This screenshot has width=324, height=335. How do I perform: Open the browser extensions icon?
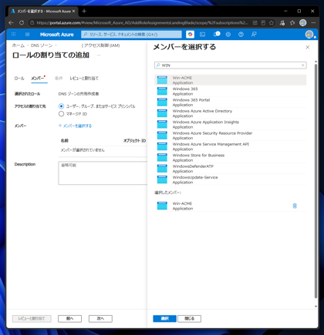282,23
